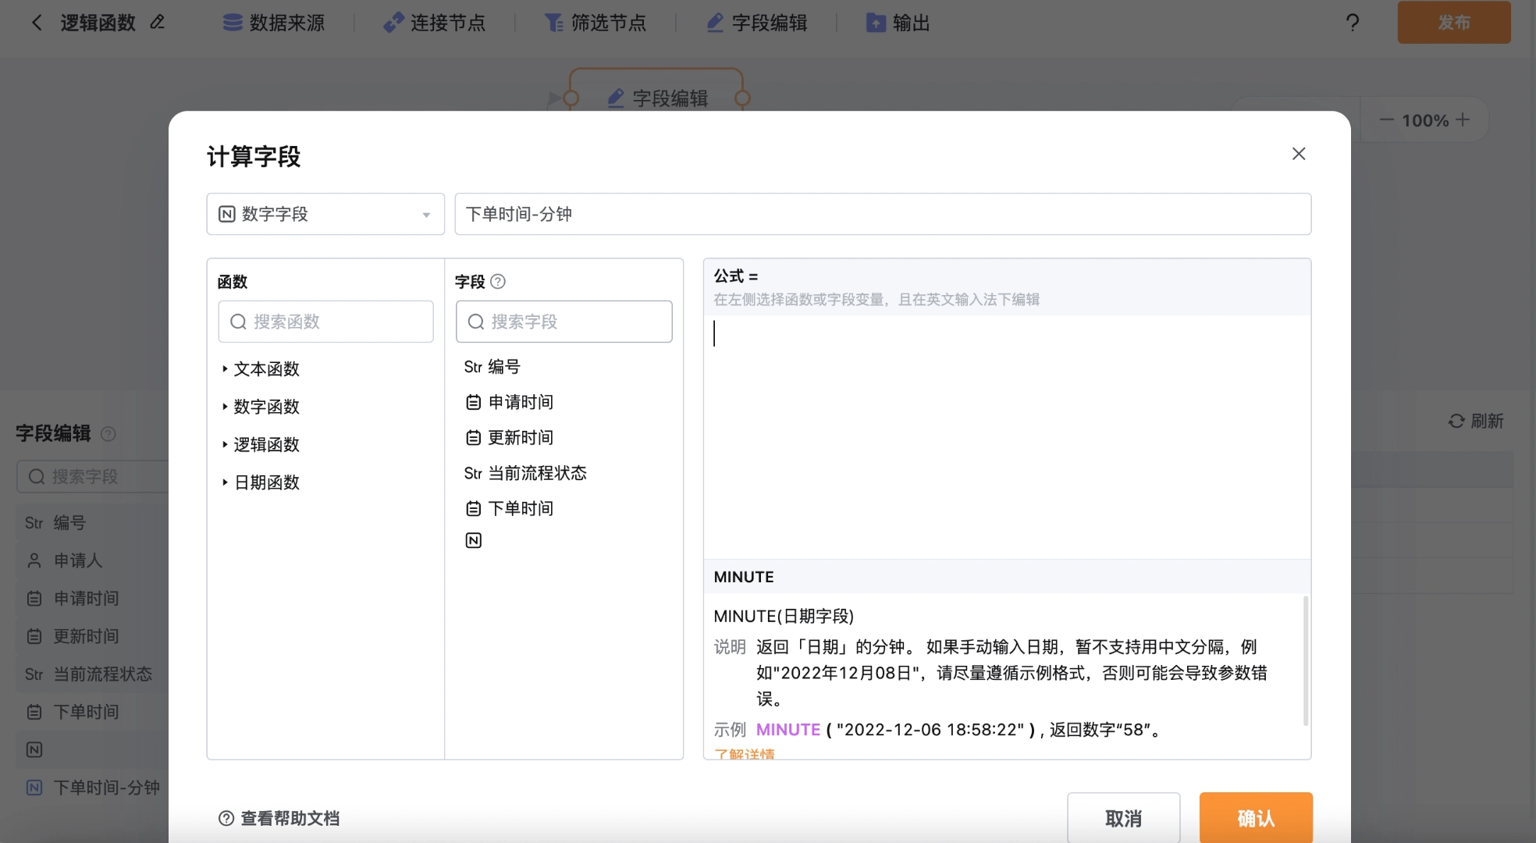The width and height of the screenshot is (1536, 843).
Task: Click the field name input 下单时间-分钟
Action: pyautogui.click(x=883, y=214)
